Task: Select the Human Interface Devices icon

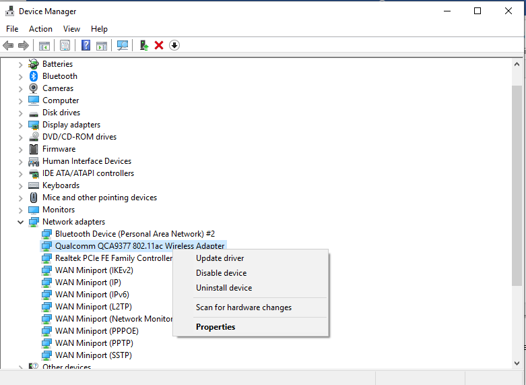Action: tap(34, 162)
